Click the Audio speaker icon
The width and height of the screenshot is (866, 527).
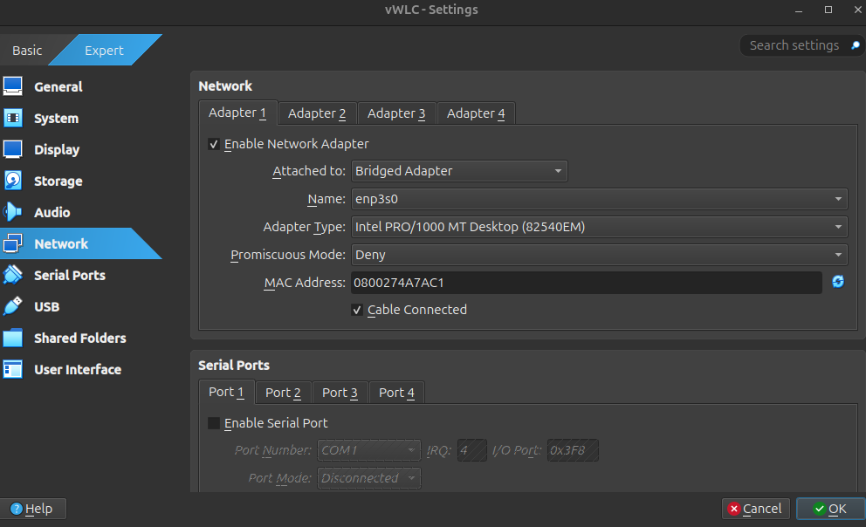(13, 212)
